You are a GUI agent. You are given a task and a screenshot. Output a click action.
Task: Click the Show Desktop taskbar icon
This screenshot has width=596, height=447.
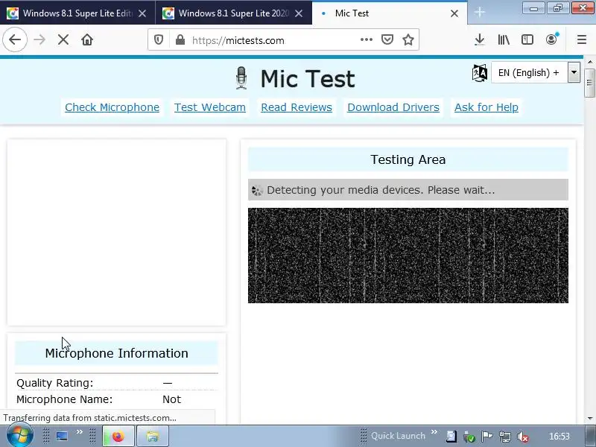point(62,436)
